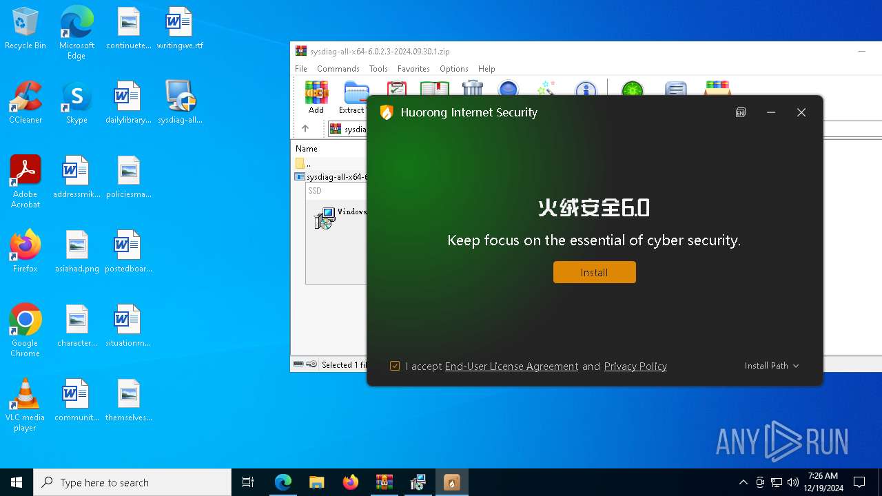Select Microsoft Edge desktop shortcut
882x496 pixels.
pyautogui.click(x=76, y=32)
